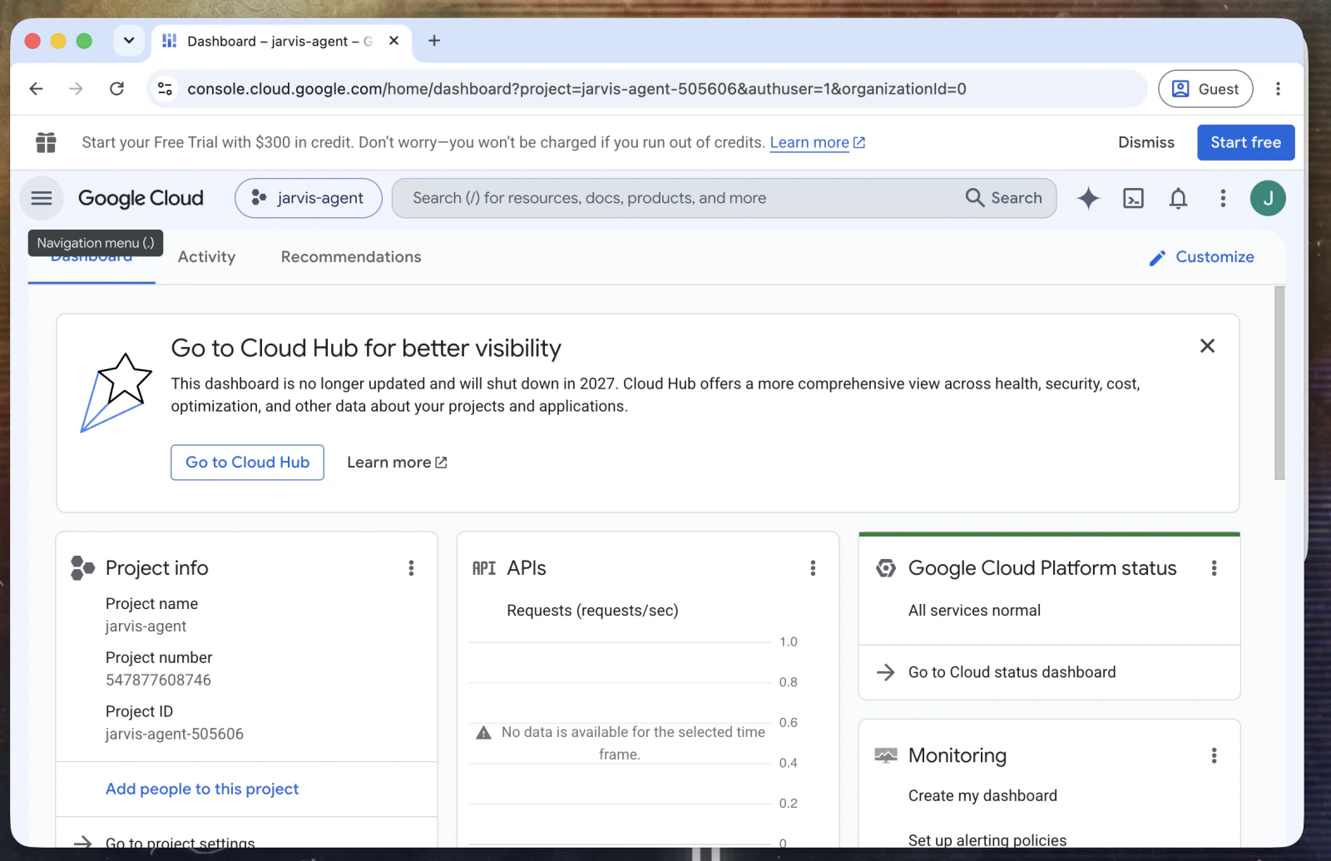The width and height of the screenshot is (1331, 861).
Task: Open Google Cloud Platform status card menu
Action: coord(1215,568)
